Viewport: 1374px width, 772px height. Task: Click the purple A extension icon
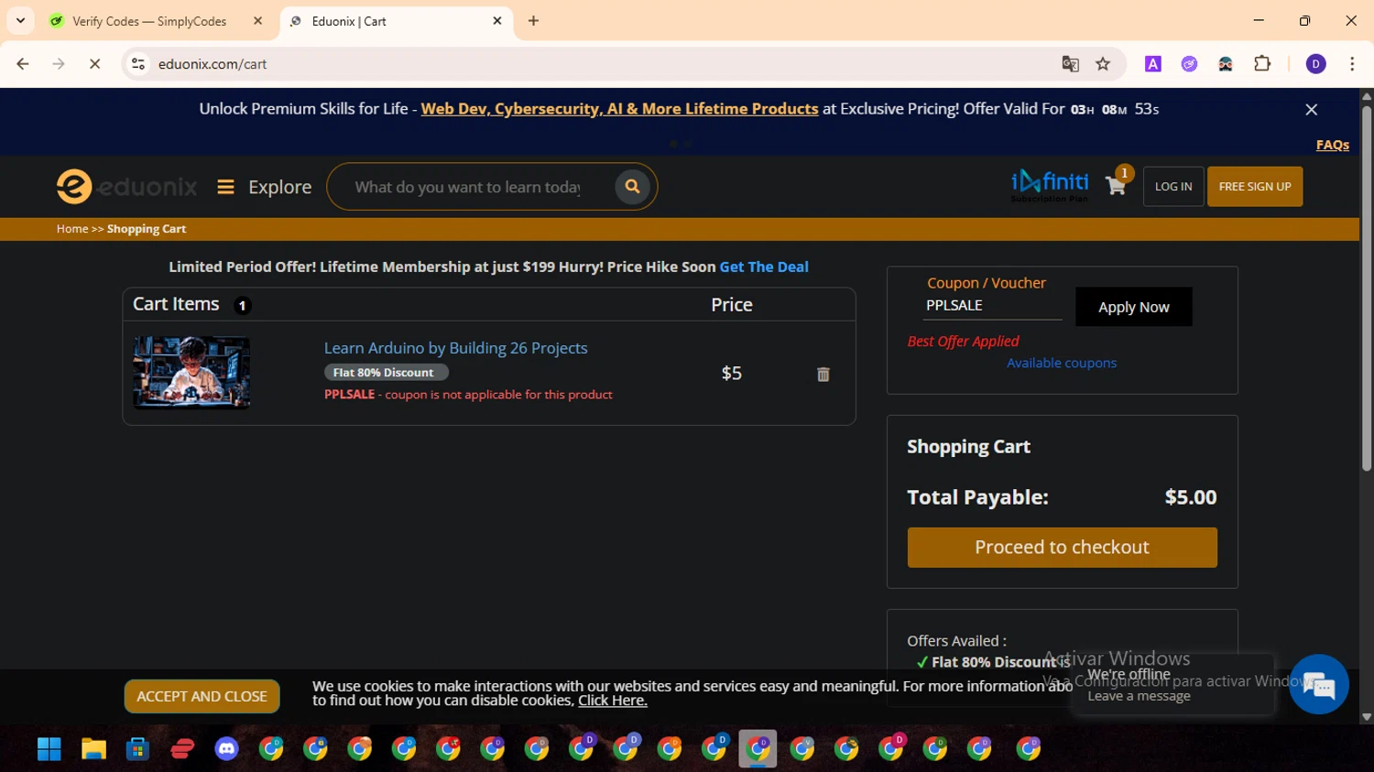[1153, 64]
